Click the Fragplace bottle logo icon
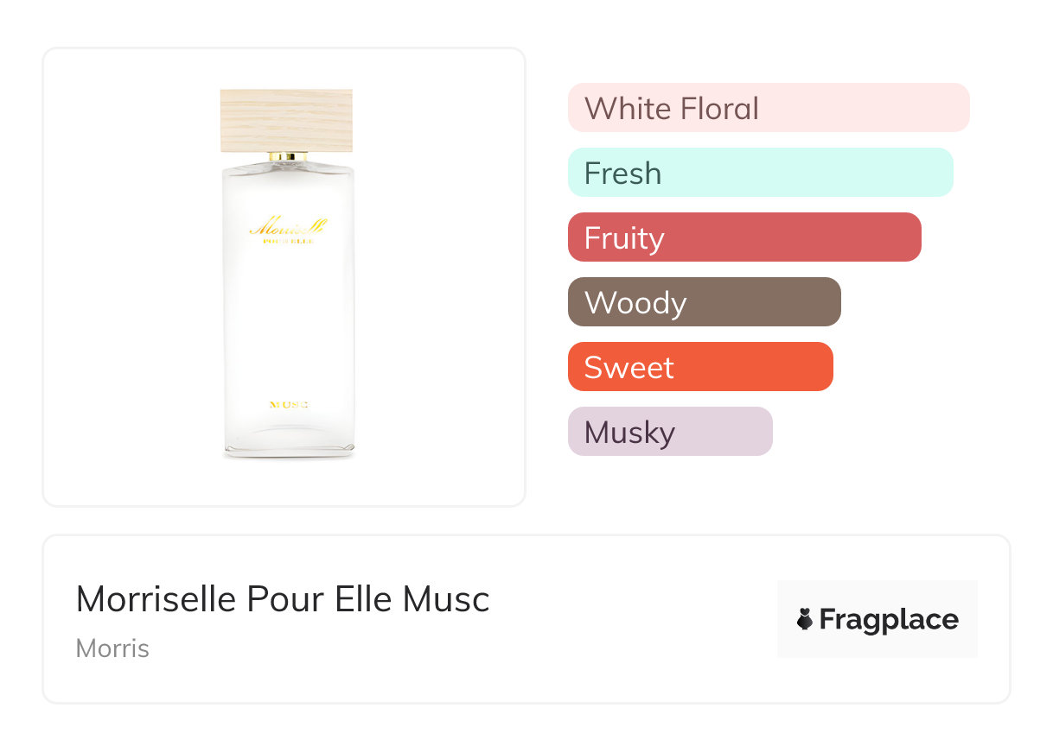The height and width of the screenshot is (746, 1053). pyautogui.click(x=805, y=619)
